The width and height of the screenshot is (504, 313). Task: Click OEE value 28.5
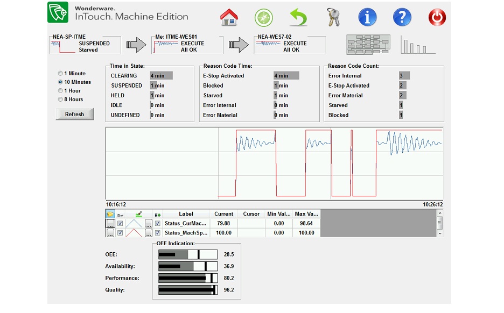(229, 254)
